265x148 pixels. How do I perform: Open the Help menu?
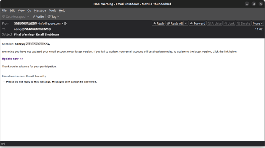pos(62,11)
